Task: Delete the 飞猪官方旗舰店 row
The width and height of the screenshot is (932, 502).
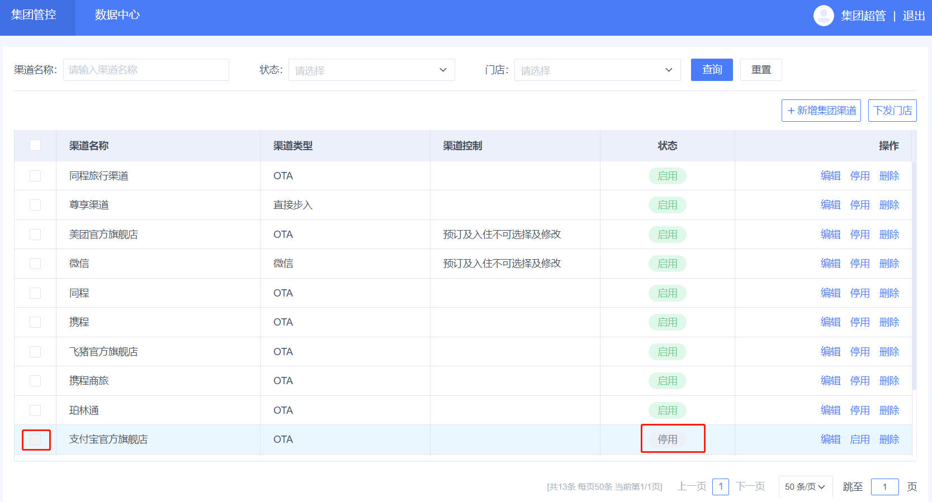Action: tap(889, 352)
